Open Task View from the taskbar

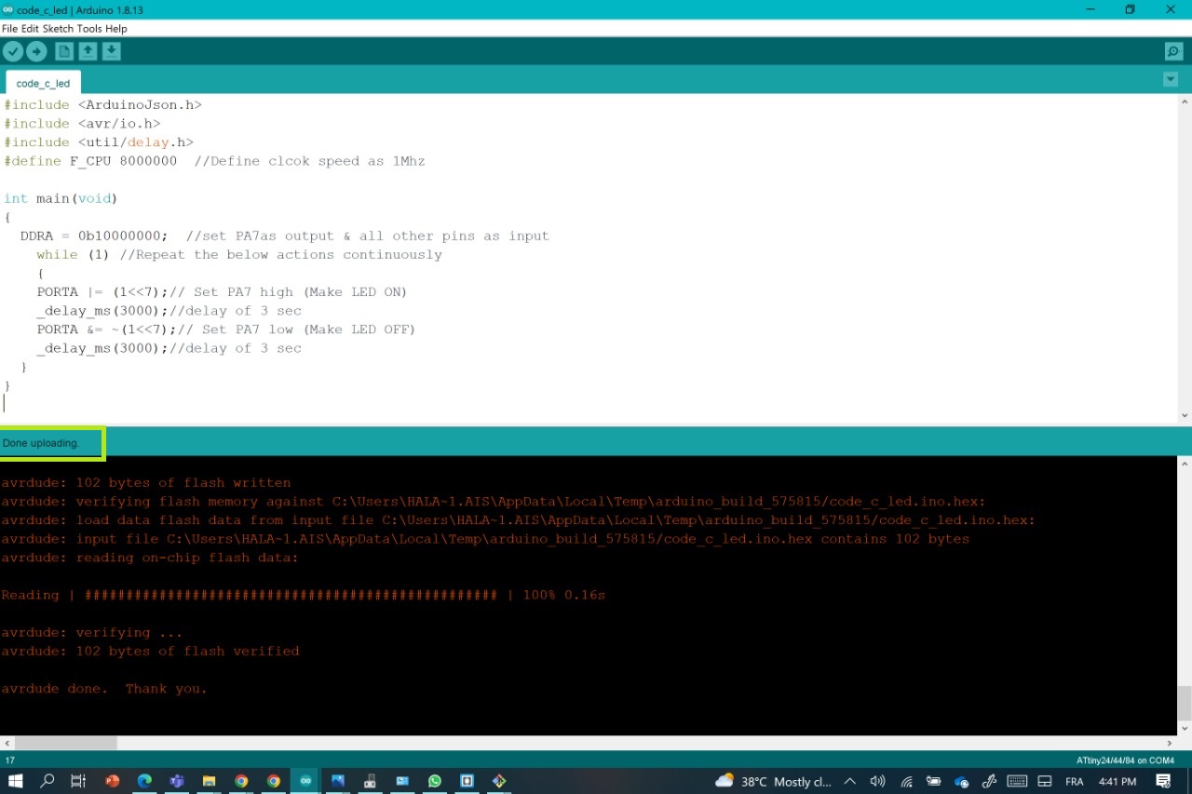click(78, 781)
